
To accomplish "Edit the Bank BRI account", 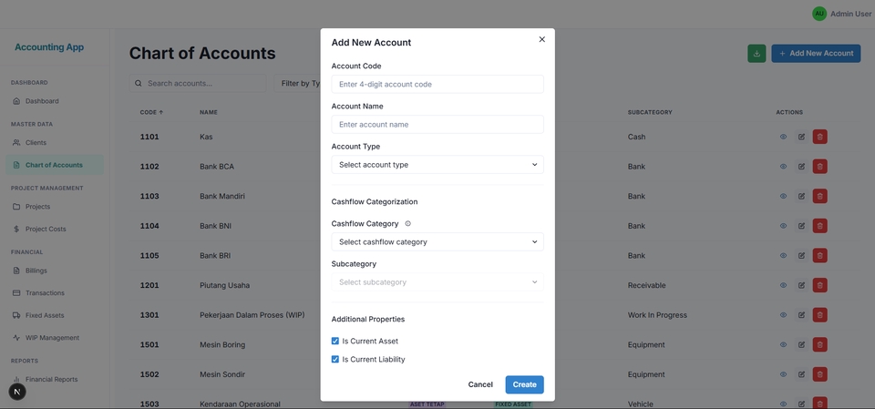I will pos(801,256).
